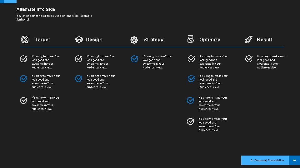This screenshot has height=168, width=300.
Task: Click the checkmark icon under Result
Action: tap(249, 59)
